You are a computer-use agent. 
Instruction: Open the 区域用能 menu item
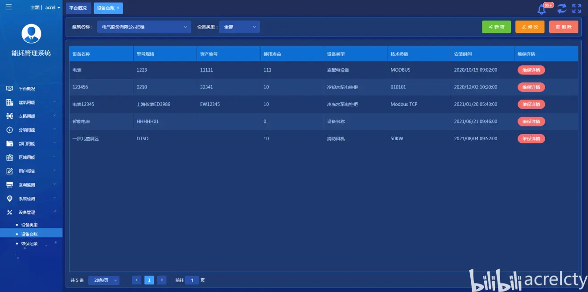tap(31, 158)
